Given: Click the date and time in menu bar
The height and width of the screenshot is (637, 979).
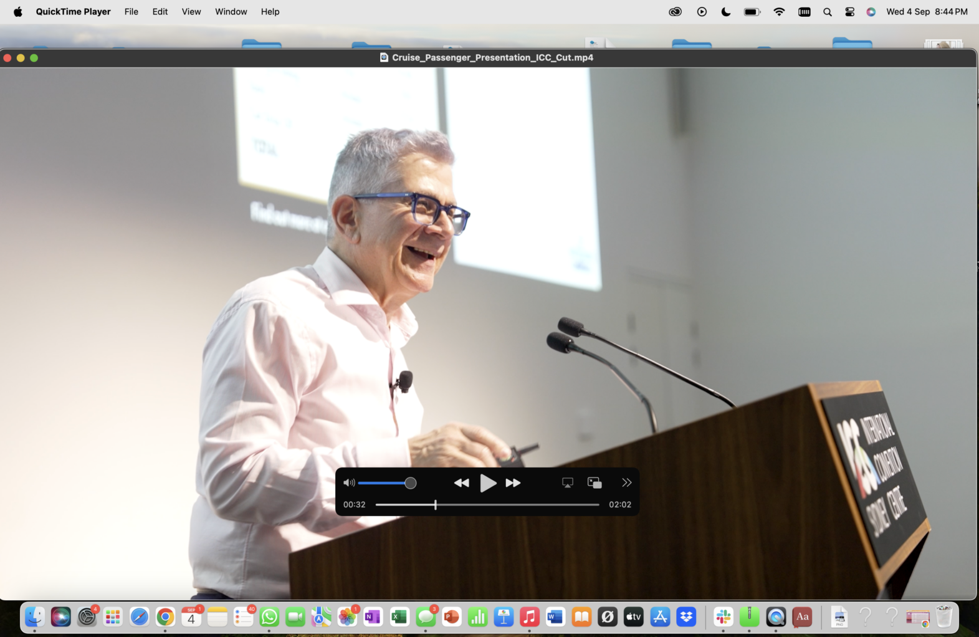Looking at the screenshot, I should [927, 12].
